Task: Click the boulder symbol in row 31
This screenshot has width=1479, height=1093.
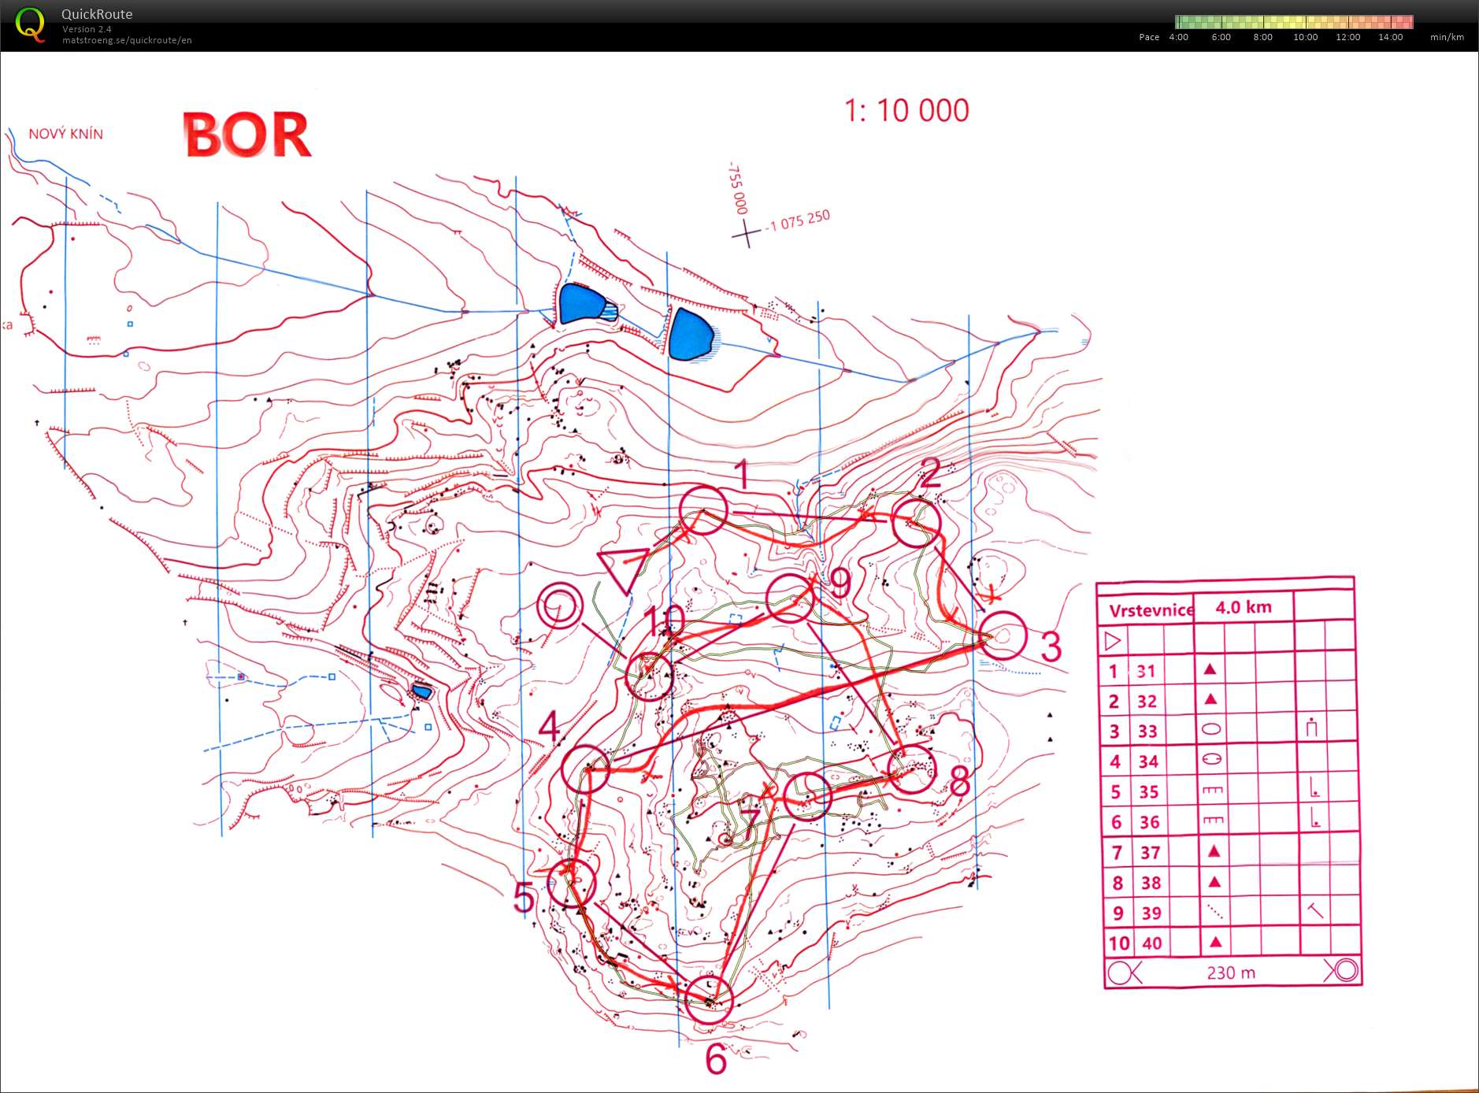Action: (1210, 669)
